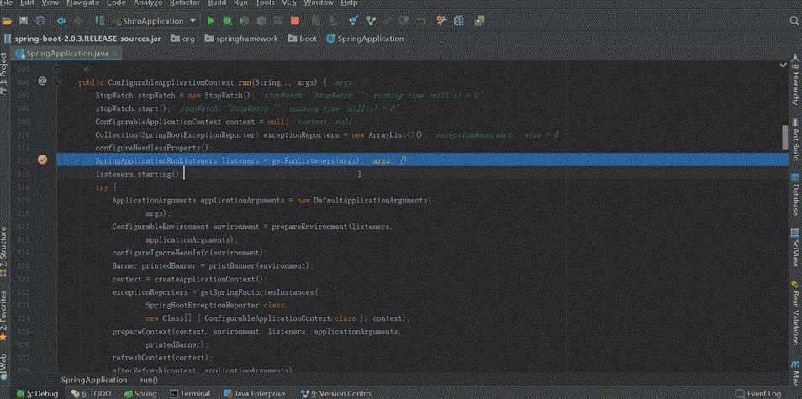Click the VCS Commit checkmark icon
Image resolution: width=802 pixels, height=399 pixels.
click(370, 21)
